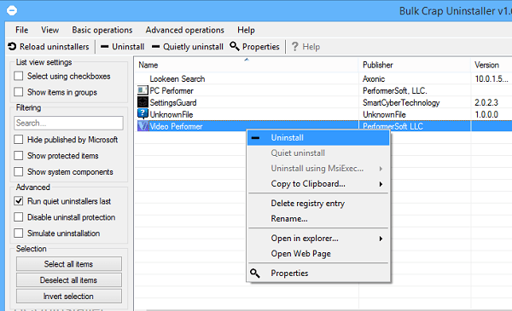Click the UnknownFile question mark icon
512x311 pixels.
(x=143, y=114)
